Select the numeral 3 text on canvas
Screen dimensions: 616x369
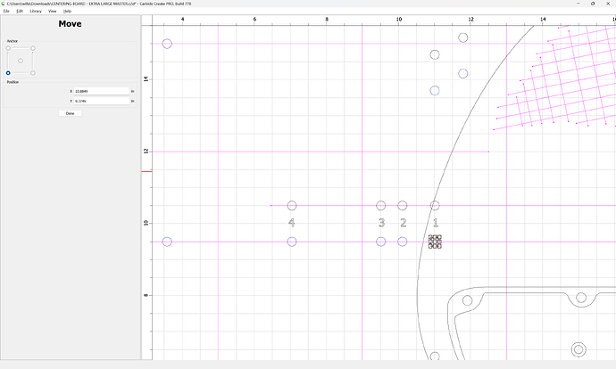(381, 223)
